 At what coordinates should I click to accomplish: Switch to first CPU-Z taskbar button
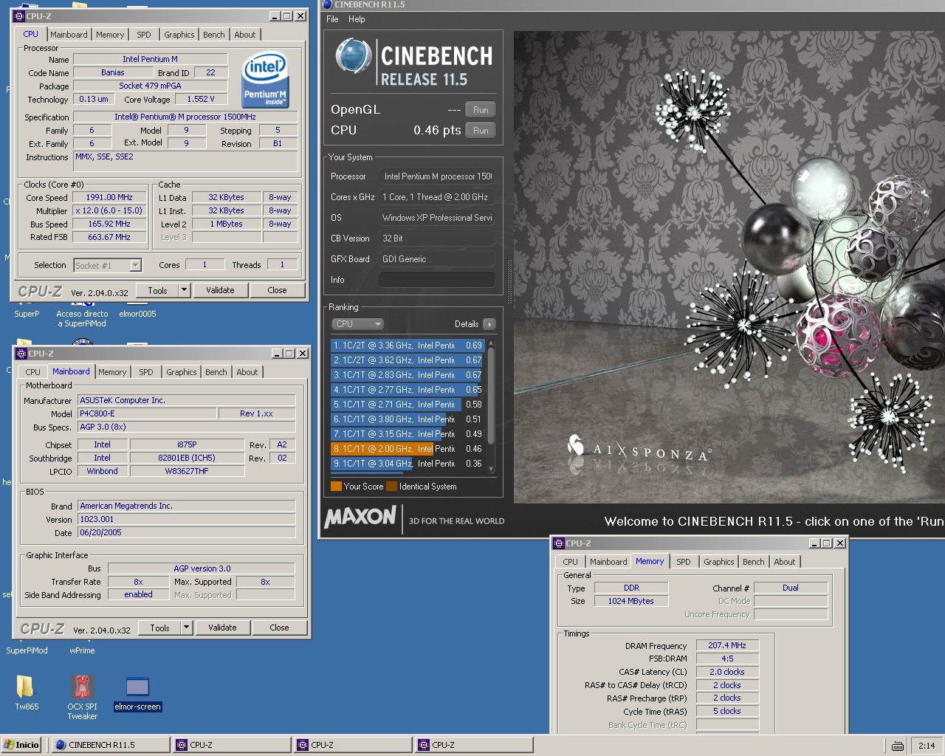click(232, 745)
